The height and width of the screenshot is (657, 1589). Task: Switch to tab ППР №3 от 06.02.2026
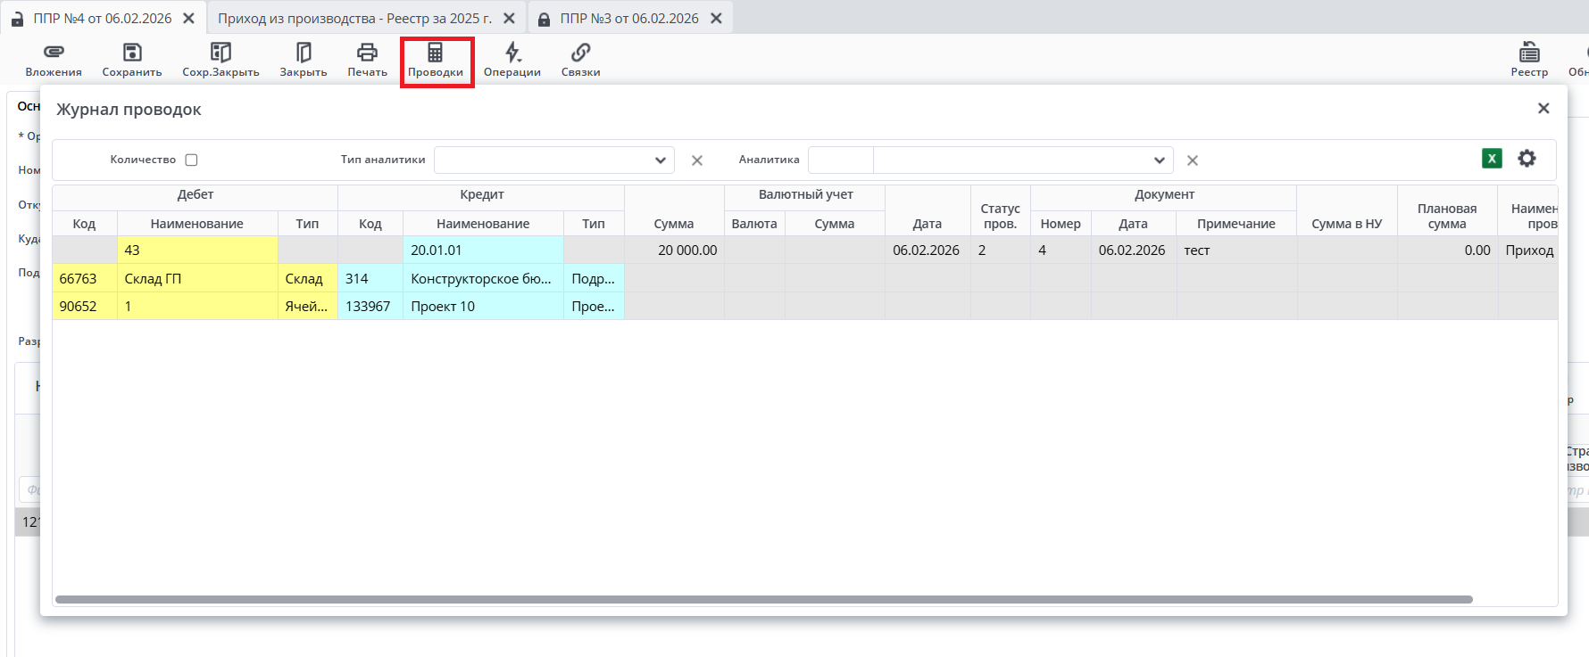click(628, 18)
